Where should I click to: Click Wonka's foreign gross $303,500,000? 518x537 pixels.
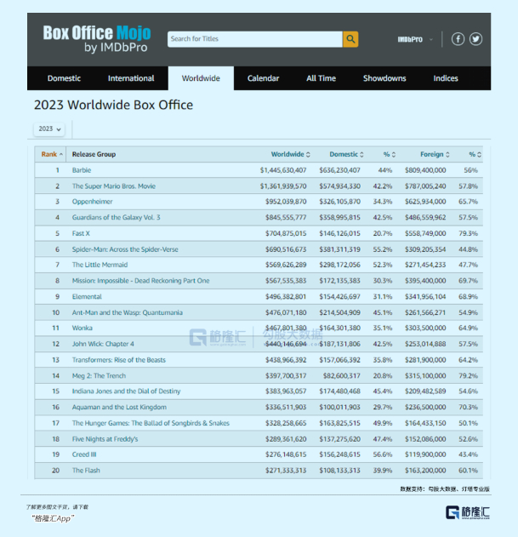425,328
